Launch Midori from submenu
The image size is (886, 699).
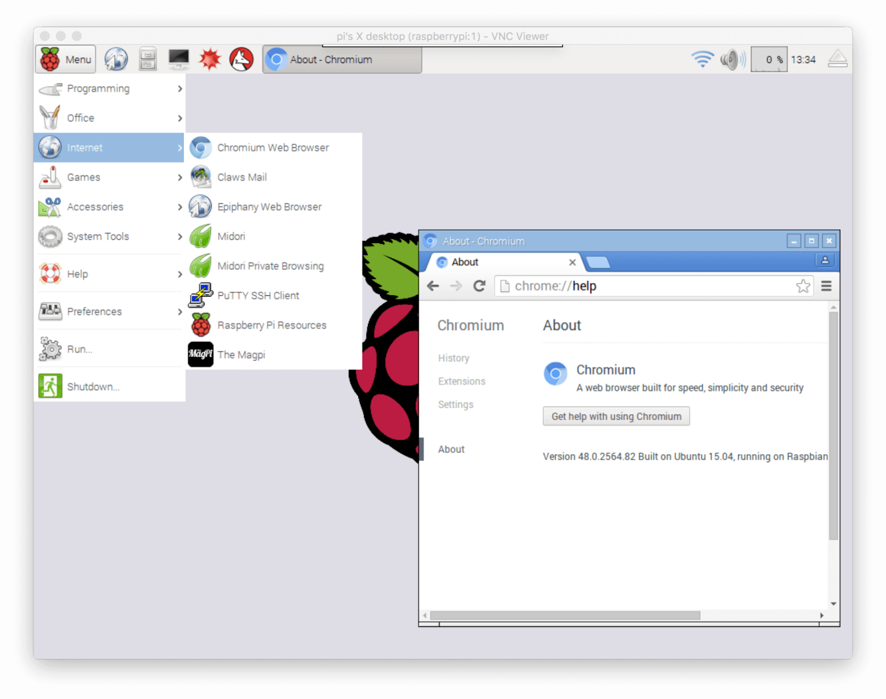point(274,237)
